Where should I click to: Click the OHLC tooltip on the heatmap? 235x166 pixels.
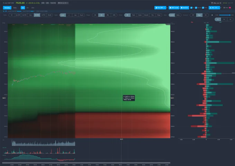tap(129, 98)
